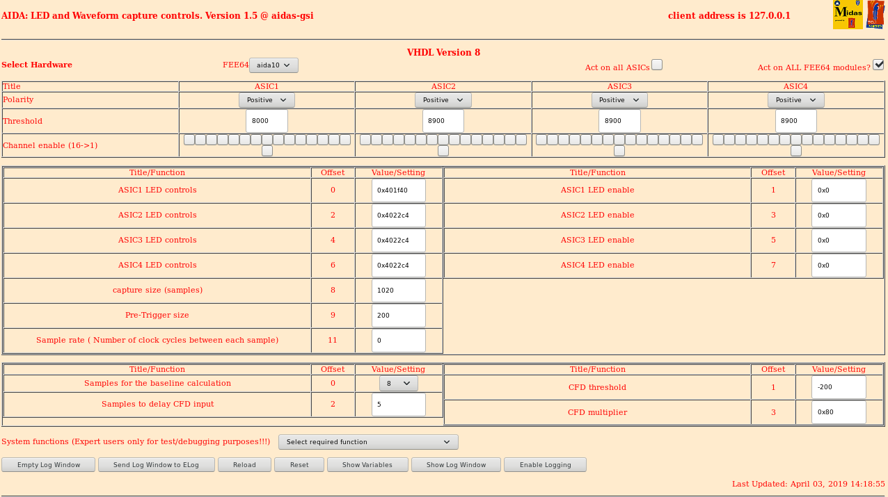
Task: Uncheck Act on ALL FEE64 modules
Action: (x=878, y=65)
